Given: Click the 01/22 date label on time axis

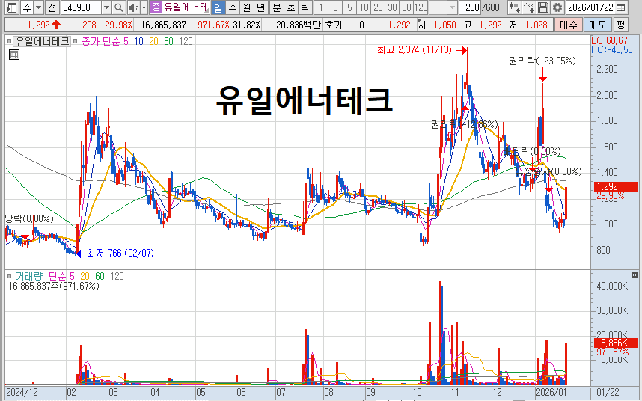Looking at the screenshot, I should click(x=608, y=393).
